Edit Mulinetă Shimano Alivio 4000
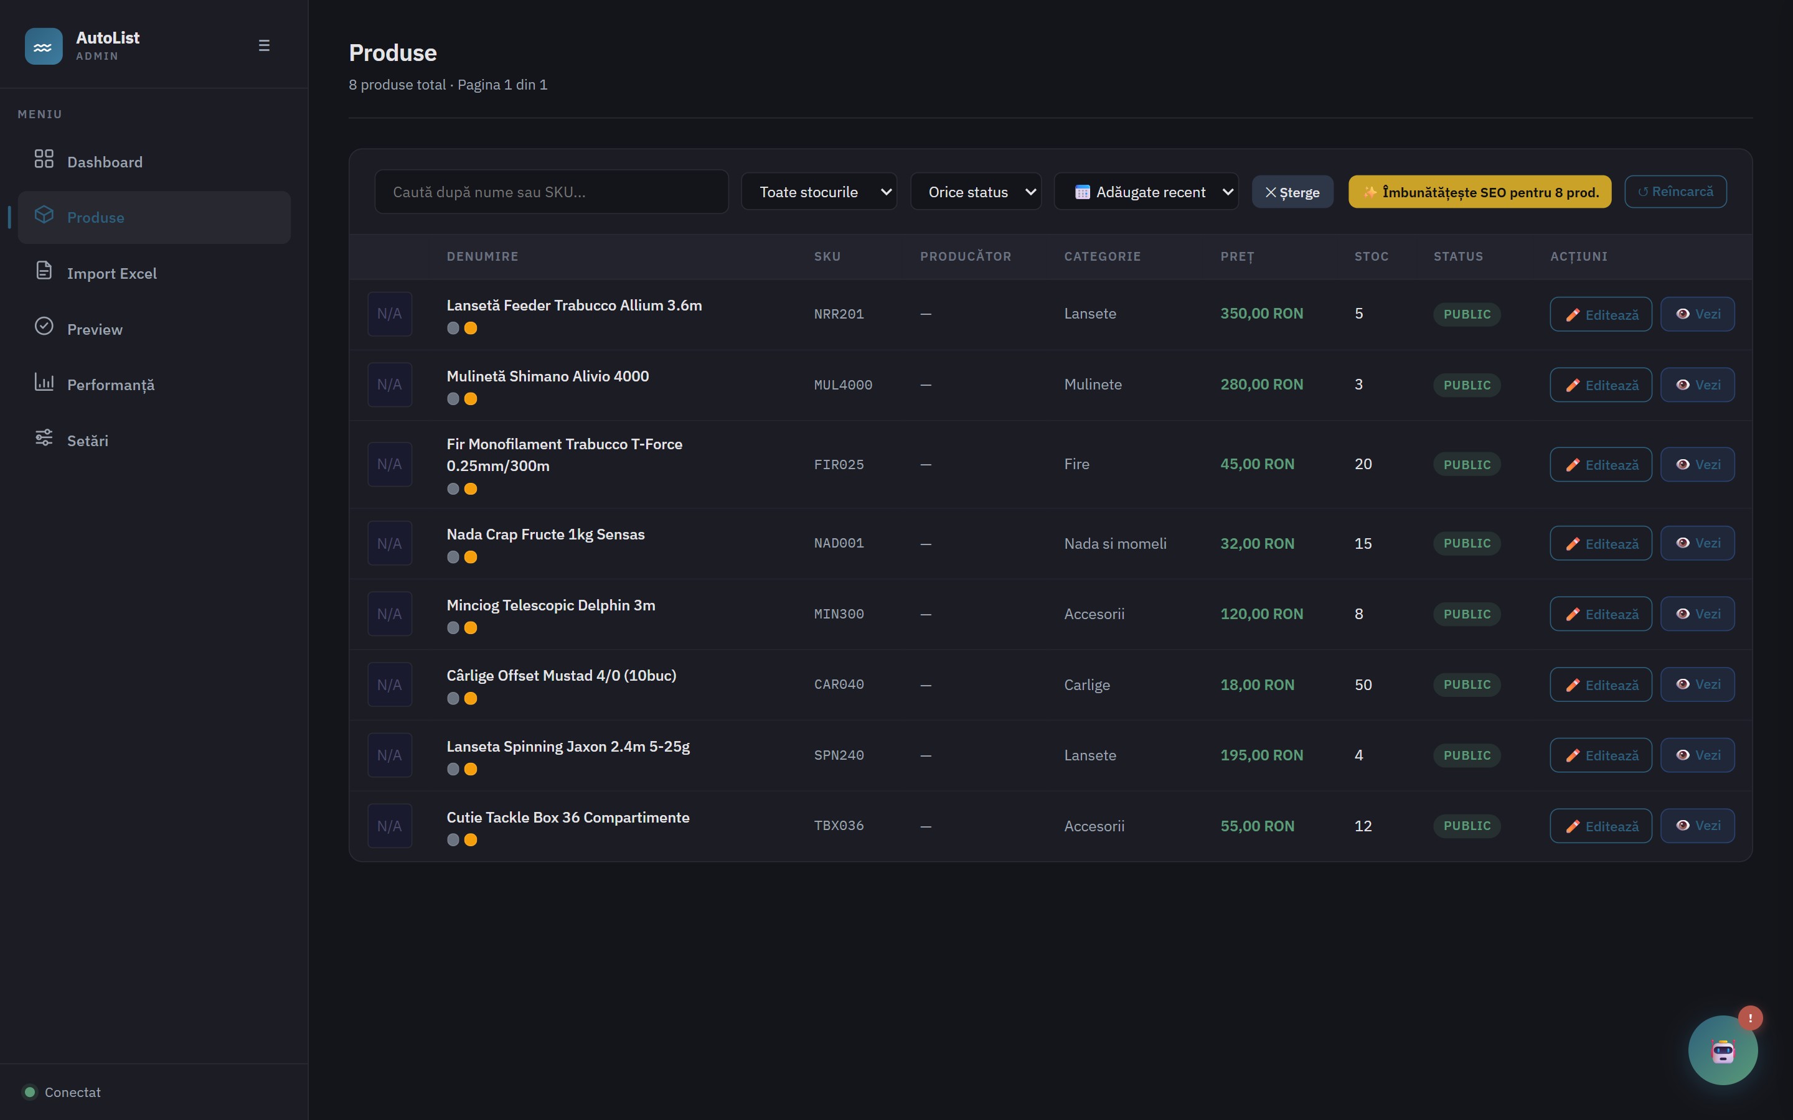This screenshot has height=1120, width=1793. coord(1601,385)
